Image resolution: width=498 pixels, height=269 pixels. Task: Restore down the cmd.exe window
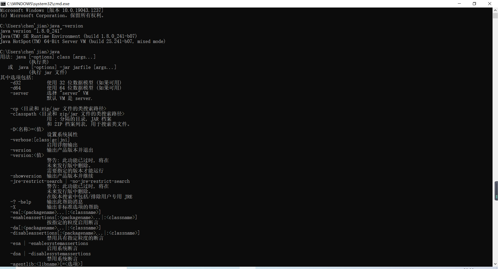(474, 4)
